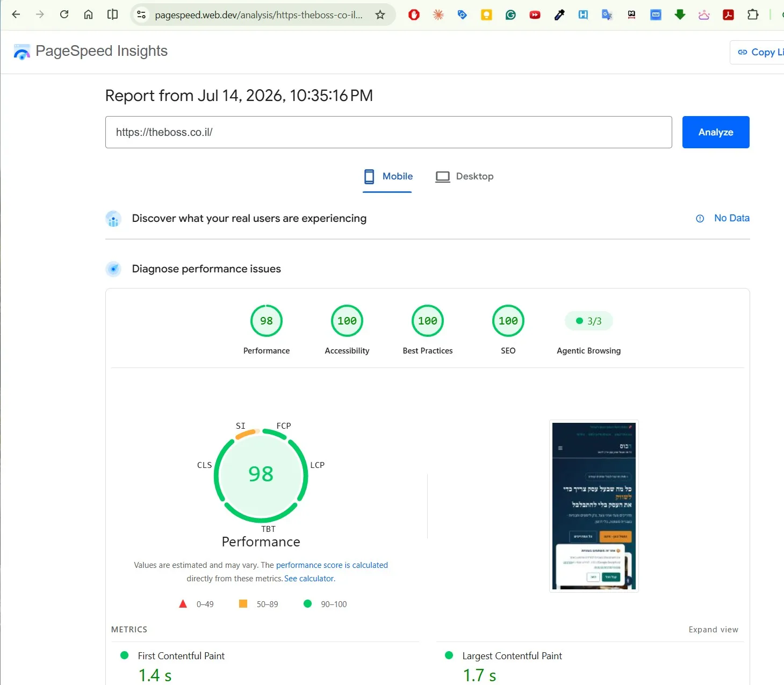The height and width of the screenshot is (685, 784).
Task: Click the report date heading text
Action: 239,96
